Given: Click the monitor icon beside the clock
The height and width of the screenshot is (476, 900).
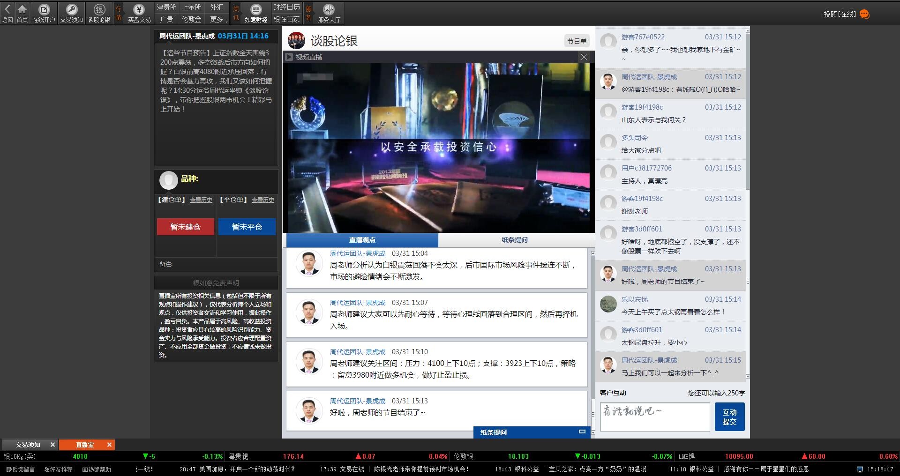Looking at the screenshot, I should pos(860,469).
